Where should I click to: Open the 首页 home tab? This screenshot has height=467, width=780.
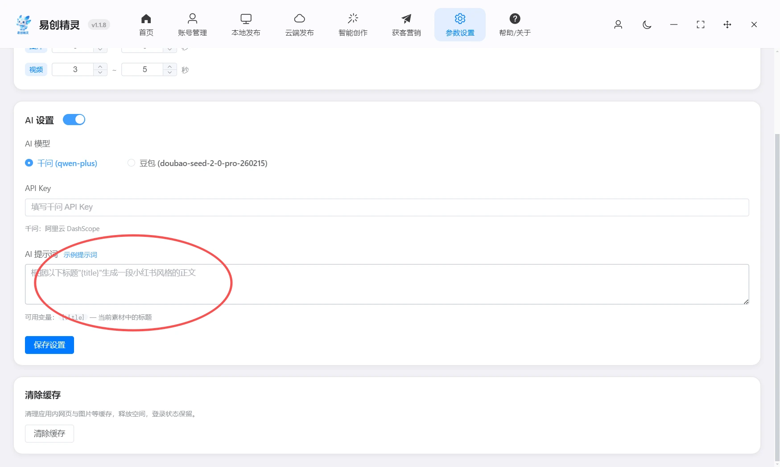[146, 25]
